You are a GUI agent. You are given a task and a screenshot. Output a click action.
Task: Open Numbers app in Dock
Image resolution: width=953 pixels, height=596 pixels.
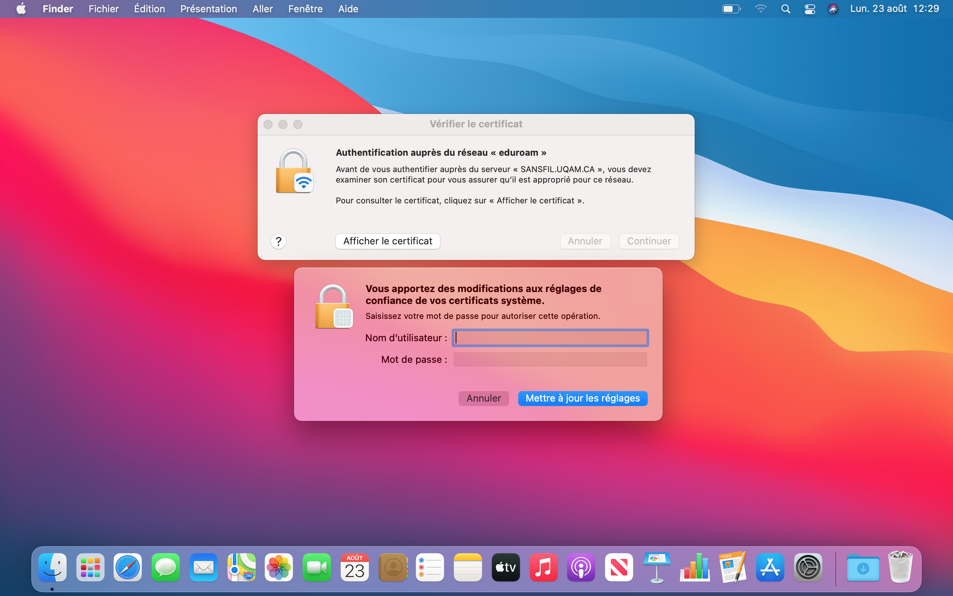pos(695,568)
